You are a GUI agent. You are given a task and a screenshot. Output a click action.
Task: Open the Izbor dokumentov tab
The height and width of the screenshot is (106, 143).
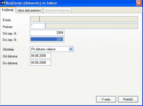point(29,10)
